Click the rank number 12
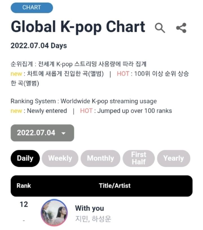This screenshot has width=203, height=230. tap(24, 204)
